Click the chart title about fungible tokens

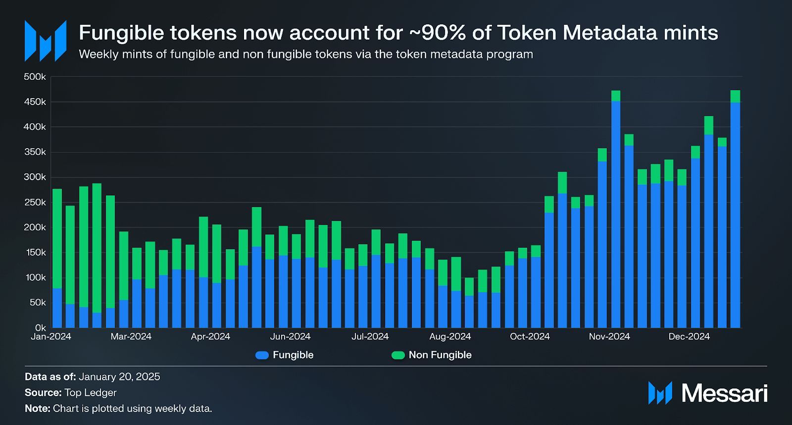click(x=398, y=33)
